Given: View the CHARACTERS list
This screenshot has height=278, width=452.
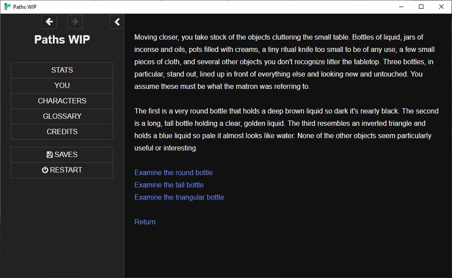Looking at the screenshot, I should 62,101.
